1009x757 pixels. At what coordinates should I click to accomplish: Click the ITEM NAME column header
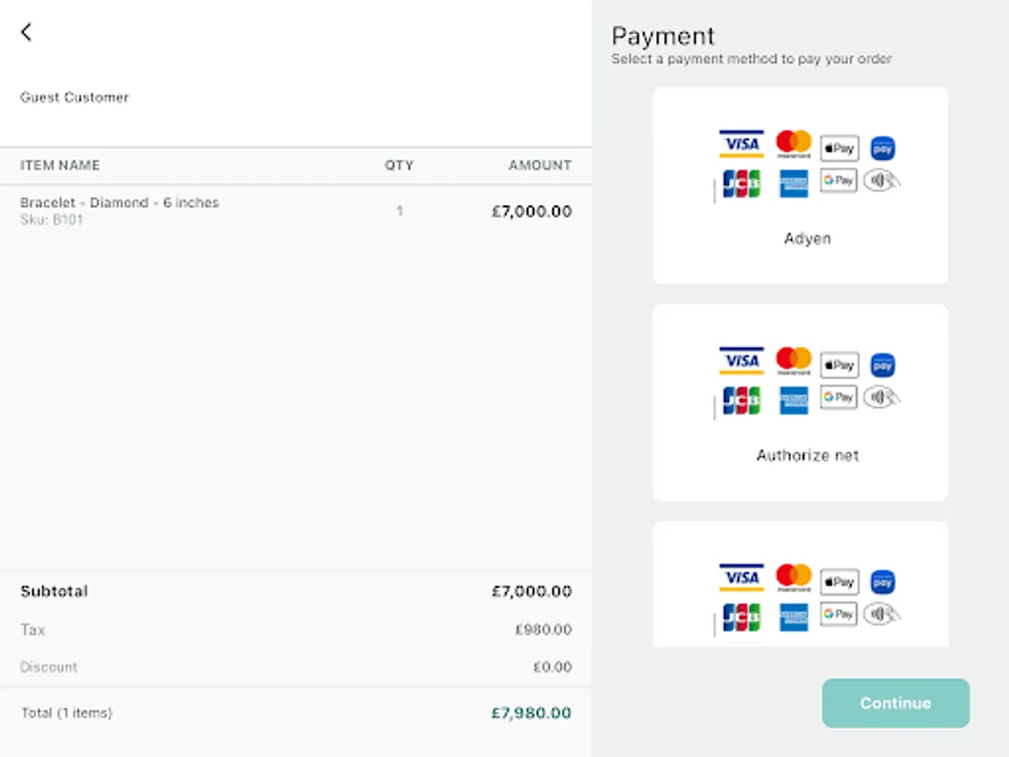click(x=60, y=166)
